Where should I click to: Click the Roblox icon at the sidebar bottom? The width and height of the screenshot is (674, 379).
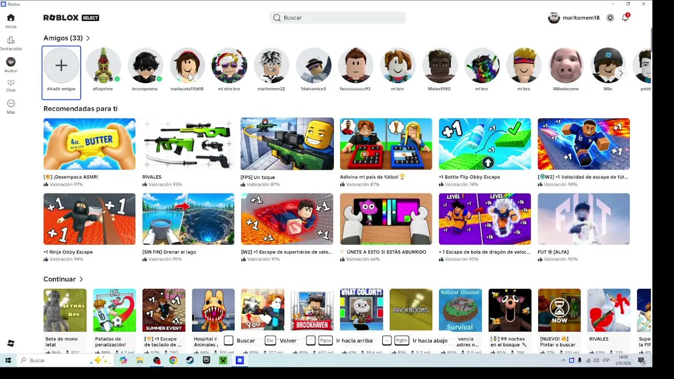[x=11, y=343]
